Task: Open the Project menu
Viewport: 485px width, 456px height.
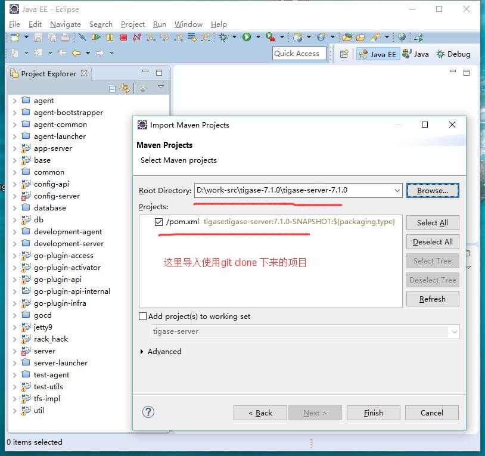Action: [133, 24]
